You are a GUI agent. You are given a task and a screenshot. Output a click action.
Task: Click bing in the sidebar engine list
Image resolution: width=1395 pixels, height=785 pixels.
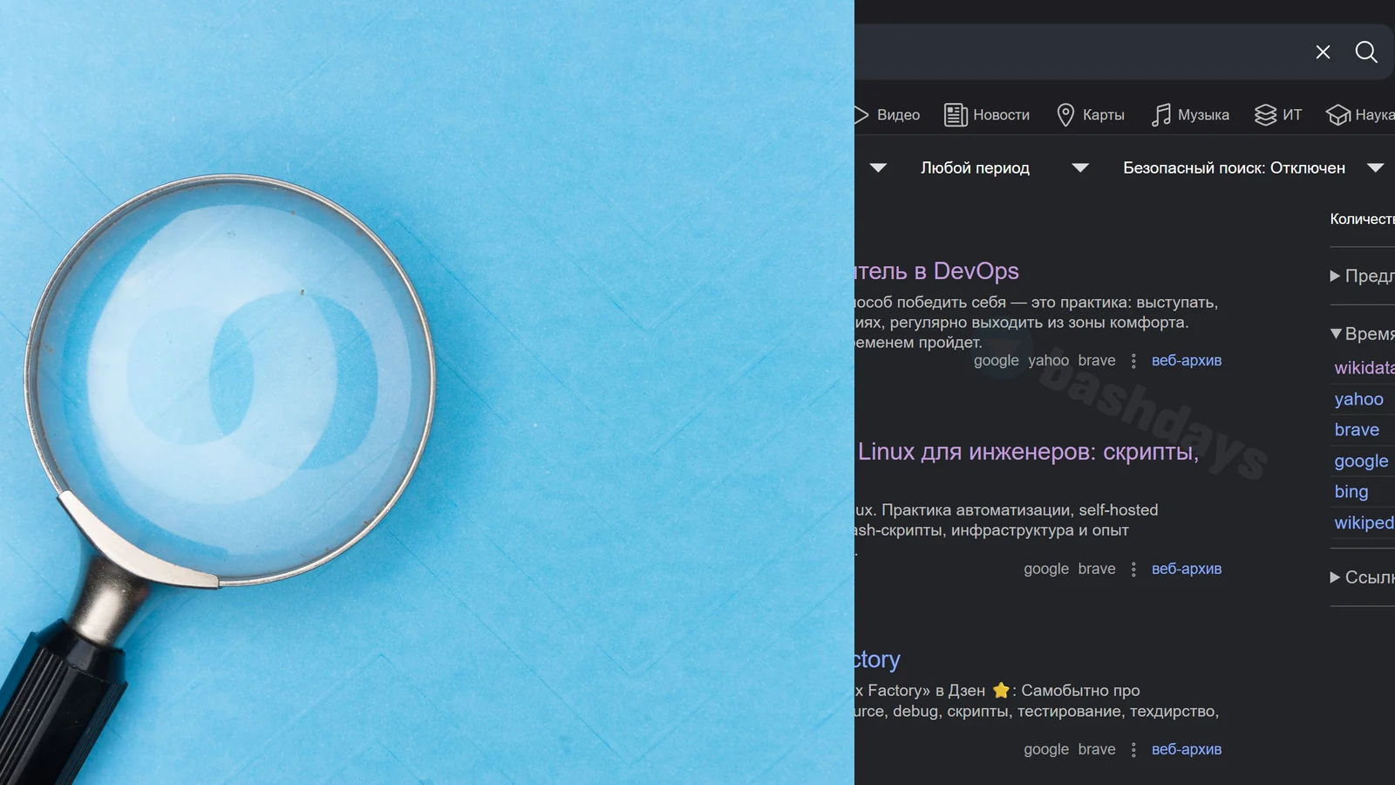[x=1351, y=492]
